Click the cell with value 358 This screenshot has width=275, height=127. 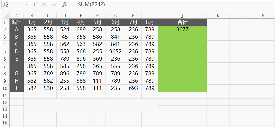point(81,37)
